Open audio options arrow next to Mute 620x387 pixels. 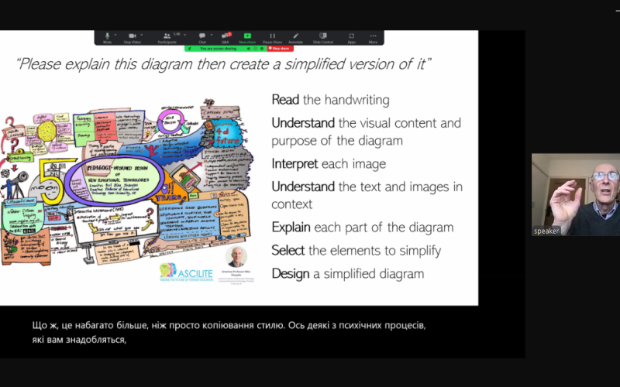(x=115, y=35)
